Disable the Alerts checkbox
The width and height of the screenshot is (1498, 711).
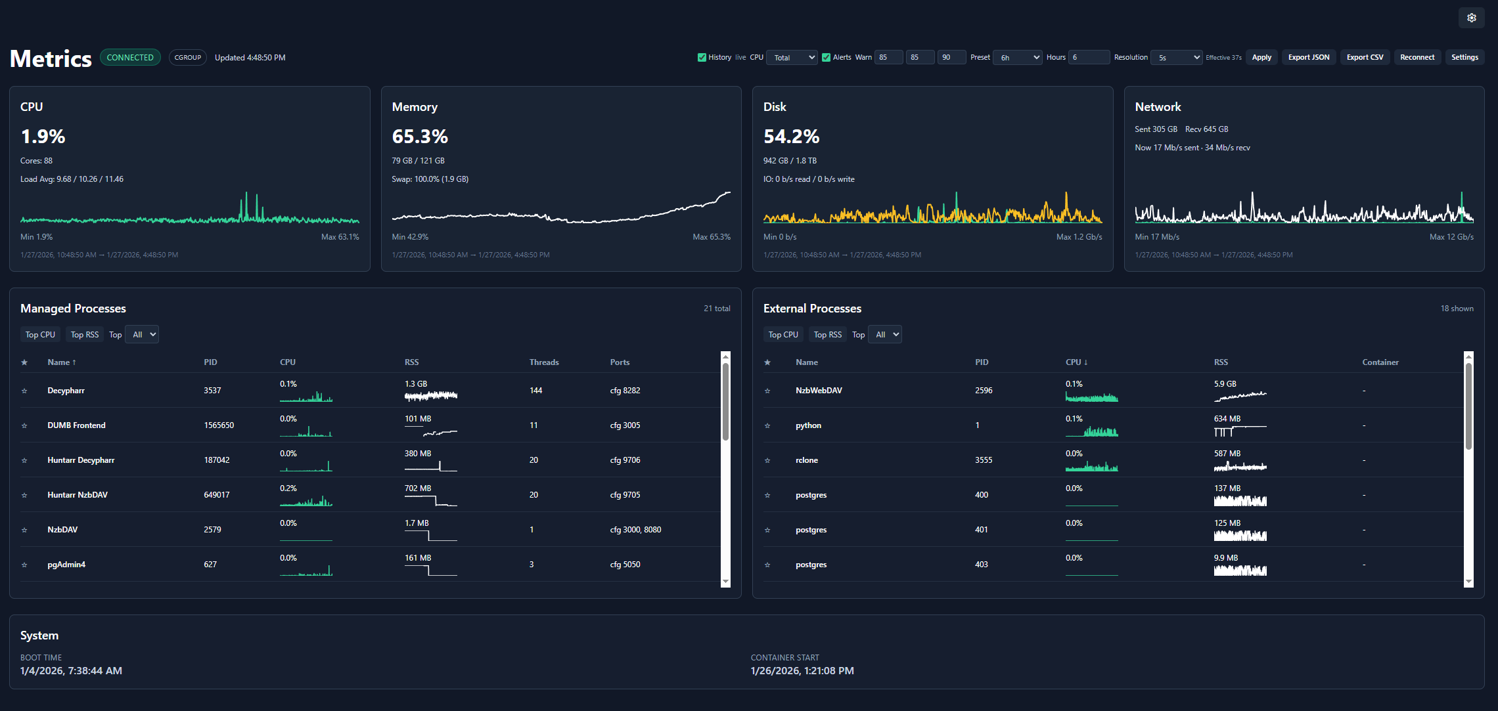826,57
